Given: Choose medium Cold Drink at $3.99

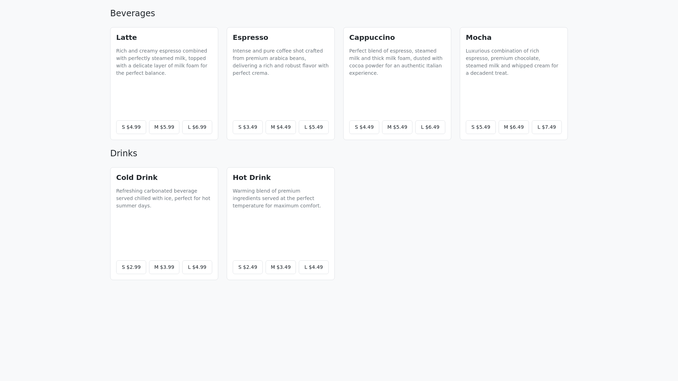Looking at the screenshot, I should coord(164,267).
